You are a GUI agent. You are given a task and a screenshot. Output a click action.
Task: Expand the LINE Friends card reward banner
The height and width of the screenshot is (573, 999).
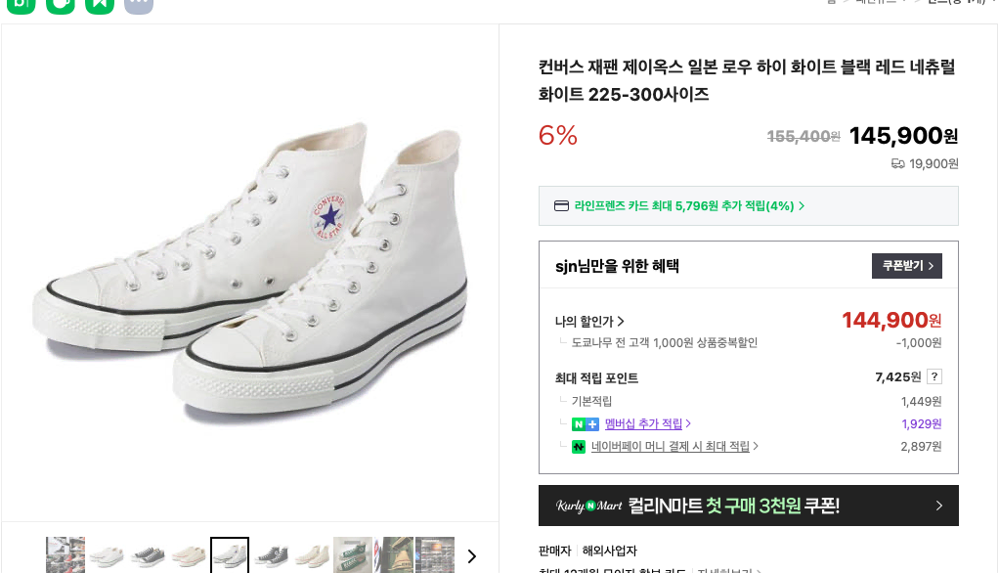(749, 205)
